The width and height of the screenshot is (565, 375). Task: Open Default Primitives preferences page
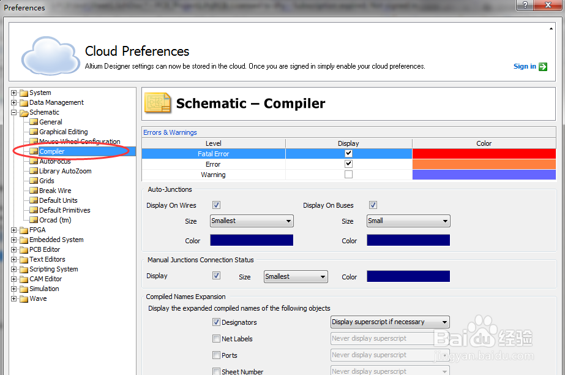[65, 210]
